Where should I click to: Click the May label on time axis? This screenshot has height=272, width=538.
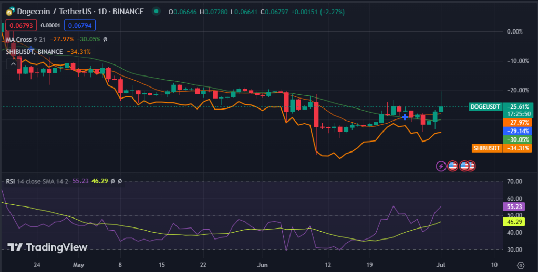point(79,265)
